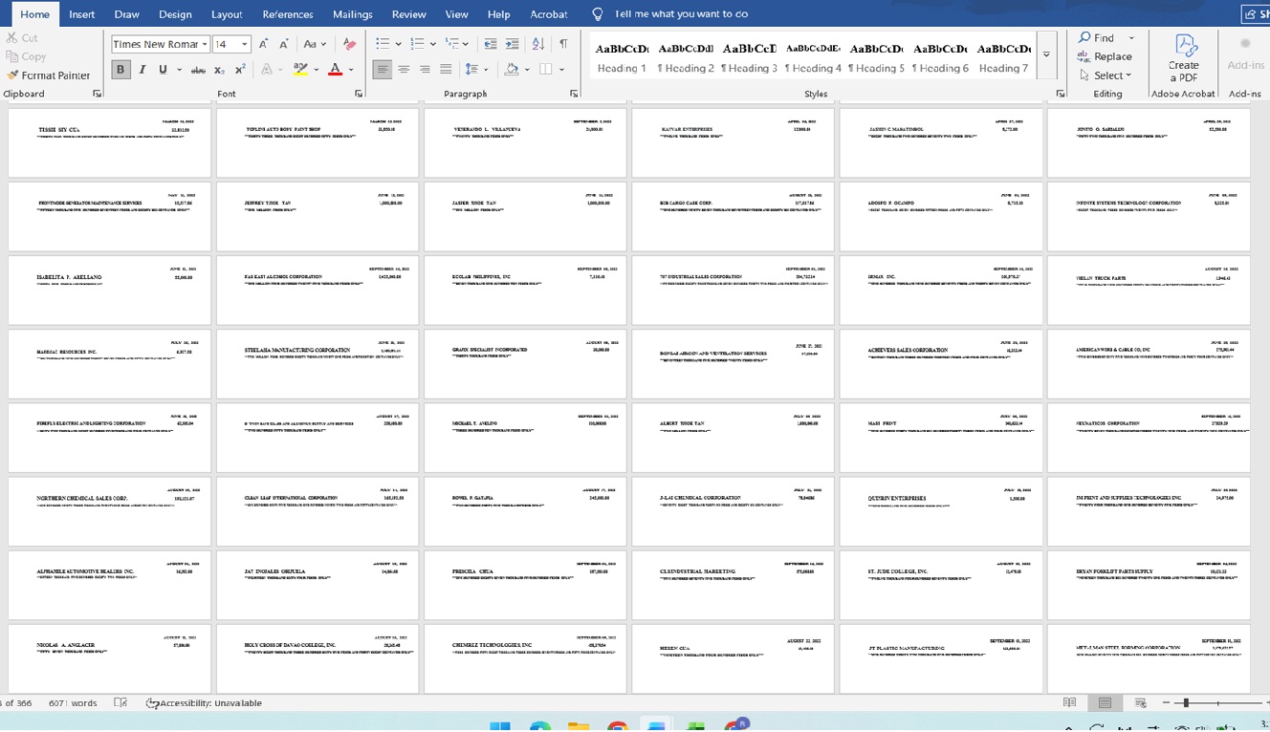Toggle Subscript formatting
The width and height of the screenshot is (1270, 732).
point(219,70)
